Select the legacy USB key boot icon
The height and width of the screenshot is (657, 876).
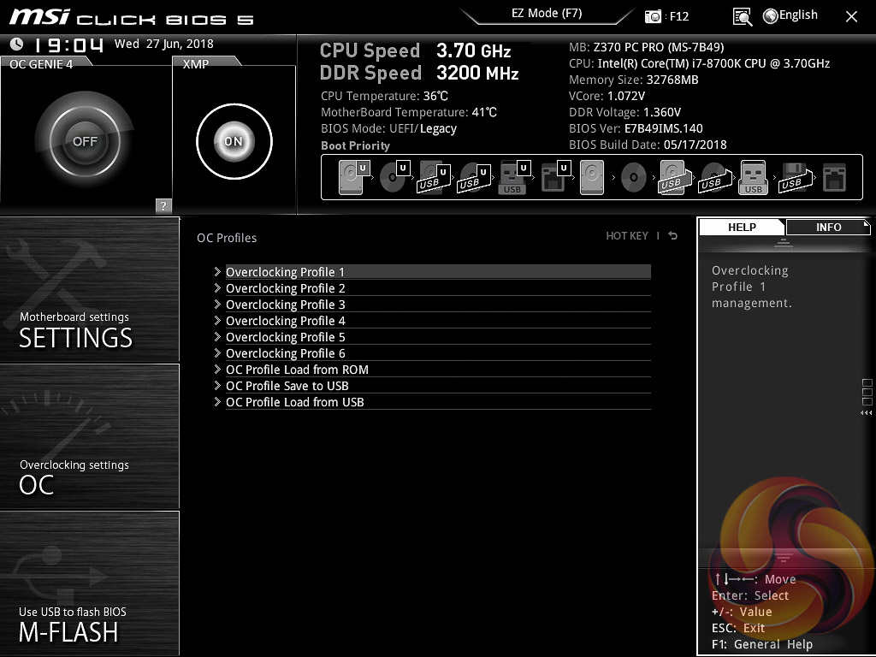coord(753,178)
